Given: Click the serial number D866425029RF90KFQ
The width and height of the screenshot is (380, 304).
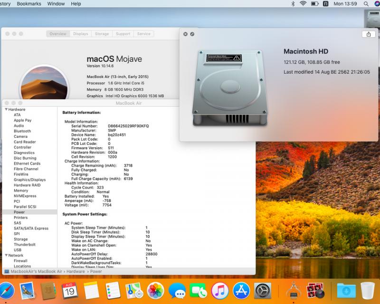Looking at the screenshot, I should pos(128,126).
